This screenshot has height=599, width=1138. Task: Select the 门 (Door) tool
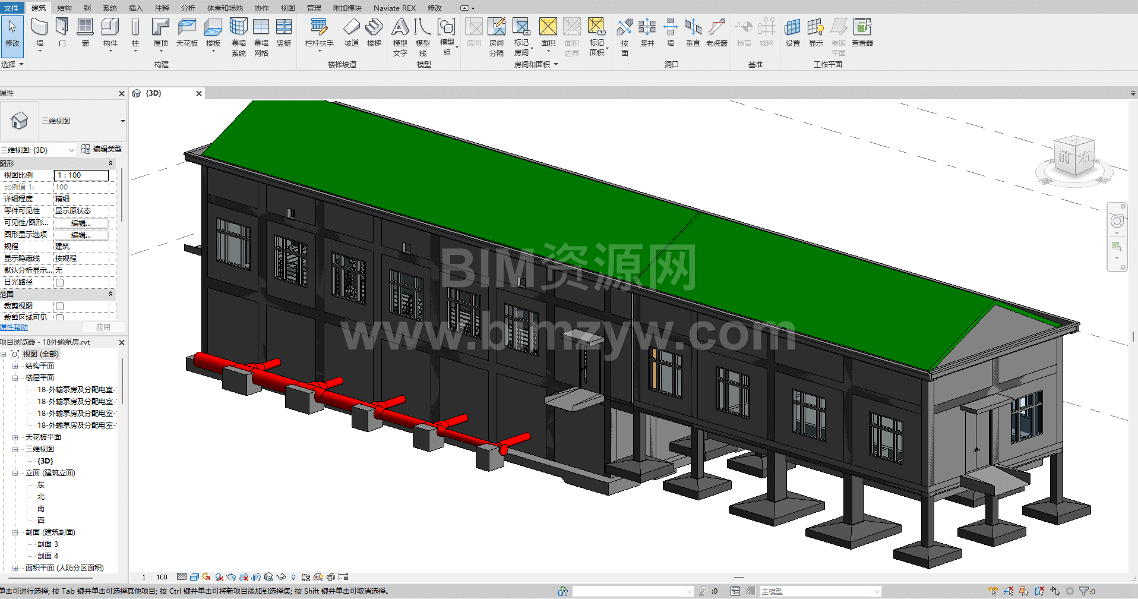[x=62, y=33]
